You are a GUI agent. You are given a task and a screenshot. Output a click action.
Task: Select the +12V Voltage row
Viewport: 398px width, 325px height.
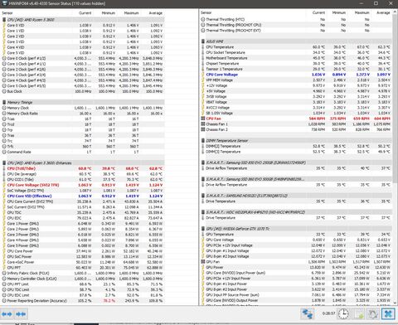click(x=296, y=85)
